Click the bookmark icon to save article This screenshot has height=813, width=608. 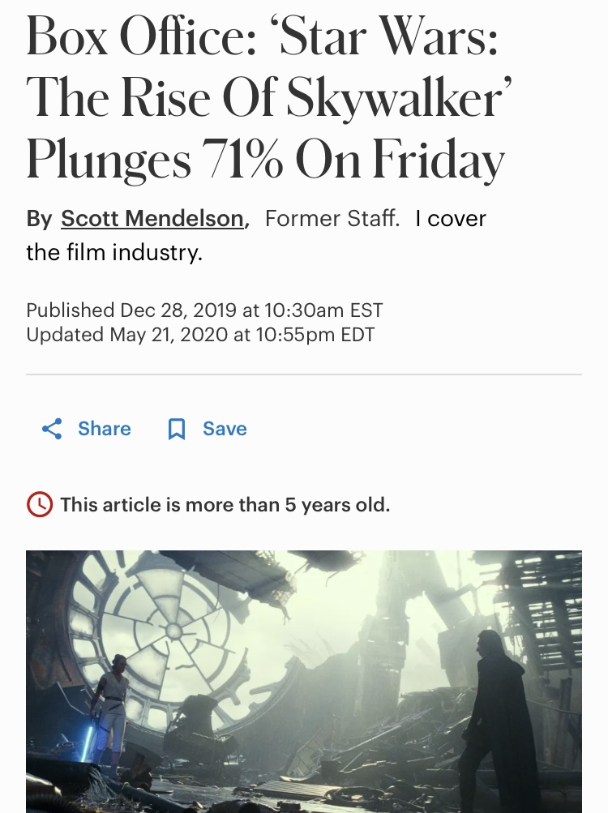coord(176,429)
